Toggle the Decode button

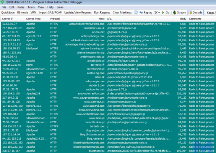pyautogui.click(x=195, y=13)
